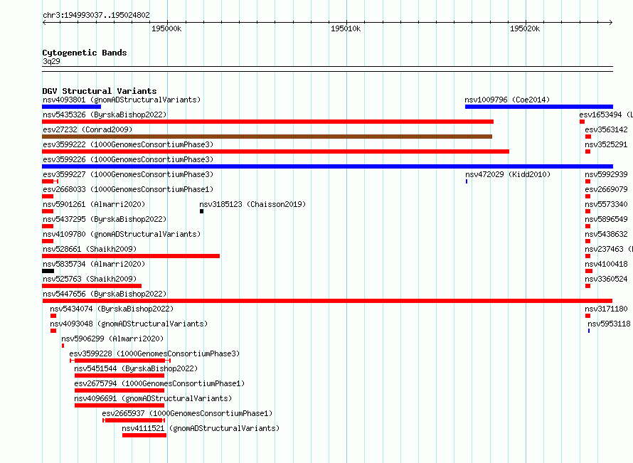
Task: Click the red bar under nsv4096691
Action: point(119,405)
